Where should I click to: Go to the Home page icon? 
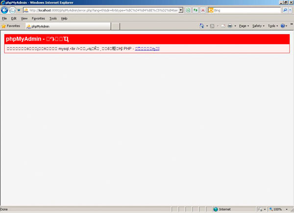click(202, 26)
